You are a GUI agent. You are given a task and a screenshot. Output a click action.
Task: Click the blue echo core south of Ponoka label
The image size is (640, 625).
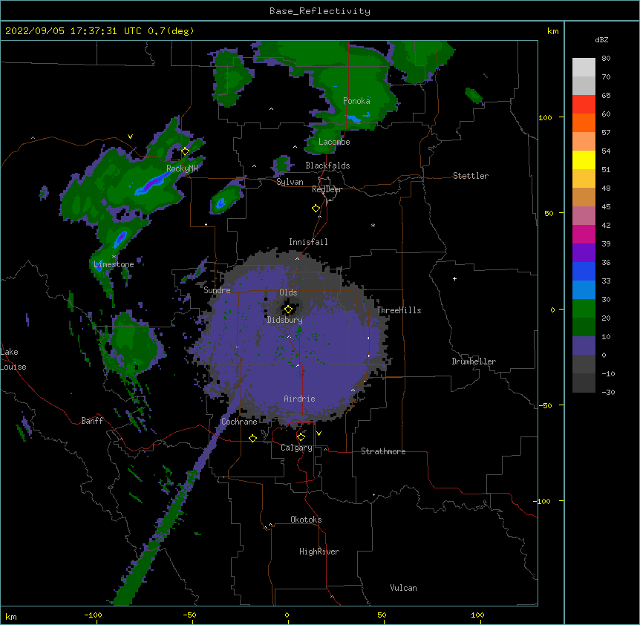(355, 118)
